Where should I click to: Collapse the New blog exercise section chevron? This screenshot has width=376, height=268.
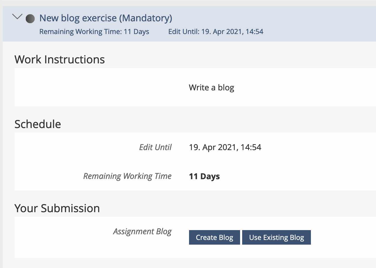(17, 17)
